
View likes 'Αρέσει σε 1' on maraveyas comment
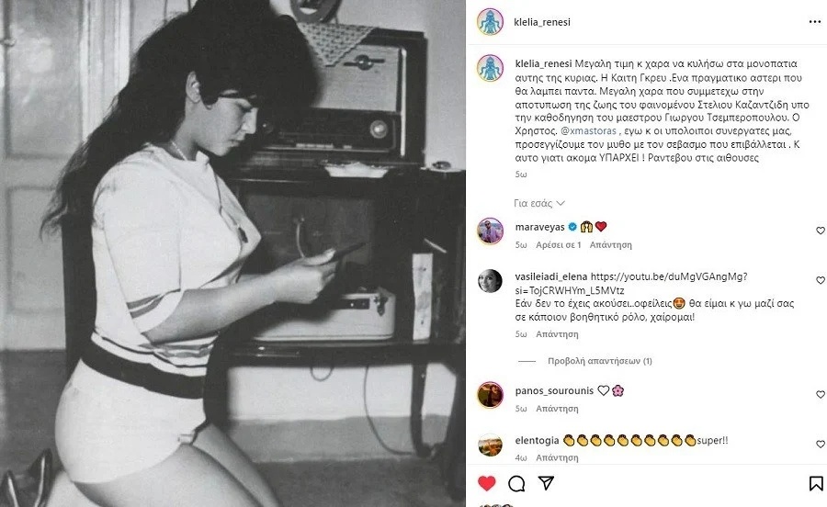558,244
